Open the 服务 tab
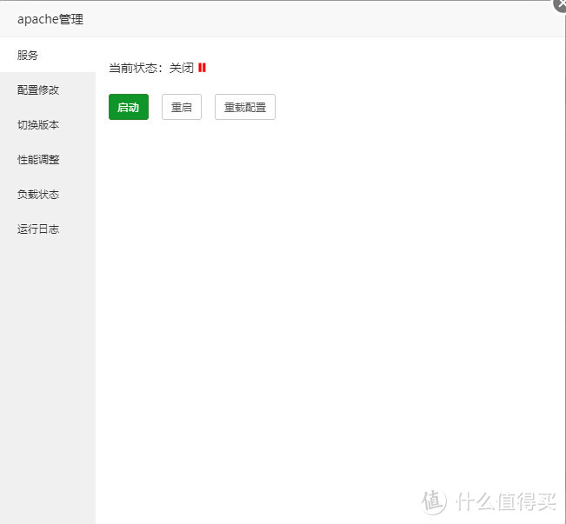Image resolution: width=566 pixels, height=524 pixels. click(x=48, y=55)
